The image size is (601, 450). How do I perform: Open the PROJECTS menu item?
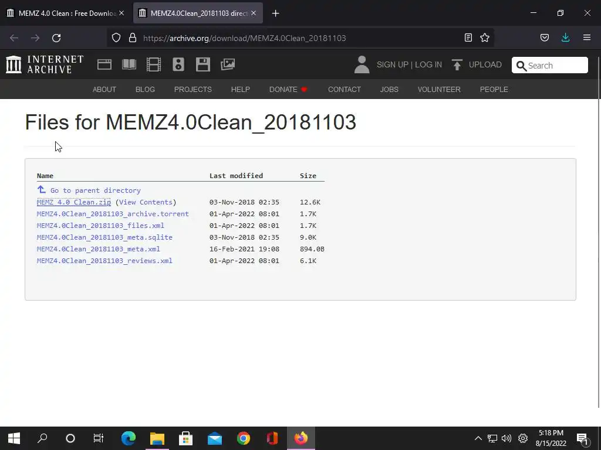tap(193, 89)
